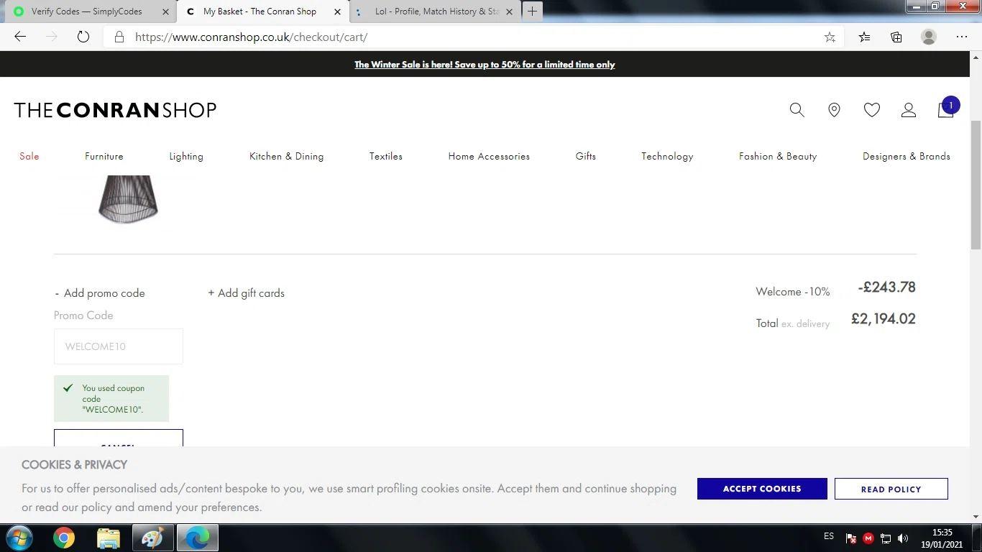Click the Promo Code input field
Viewport: 982px width, 552px height.
(x=119, y=346)
